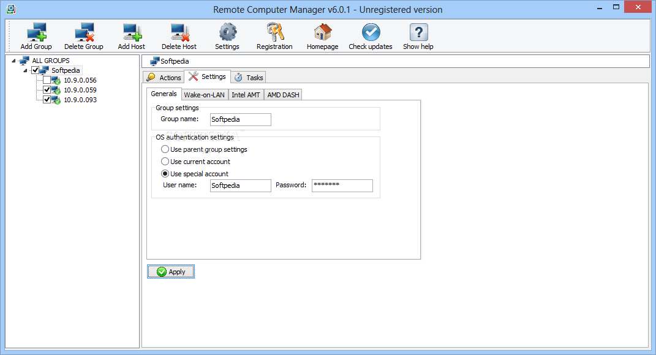Open the Registration keys icon
656x355 pixels.
pos(275,32)
